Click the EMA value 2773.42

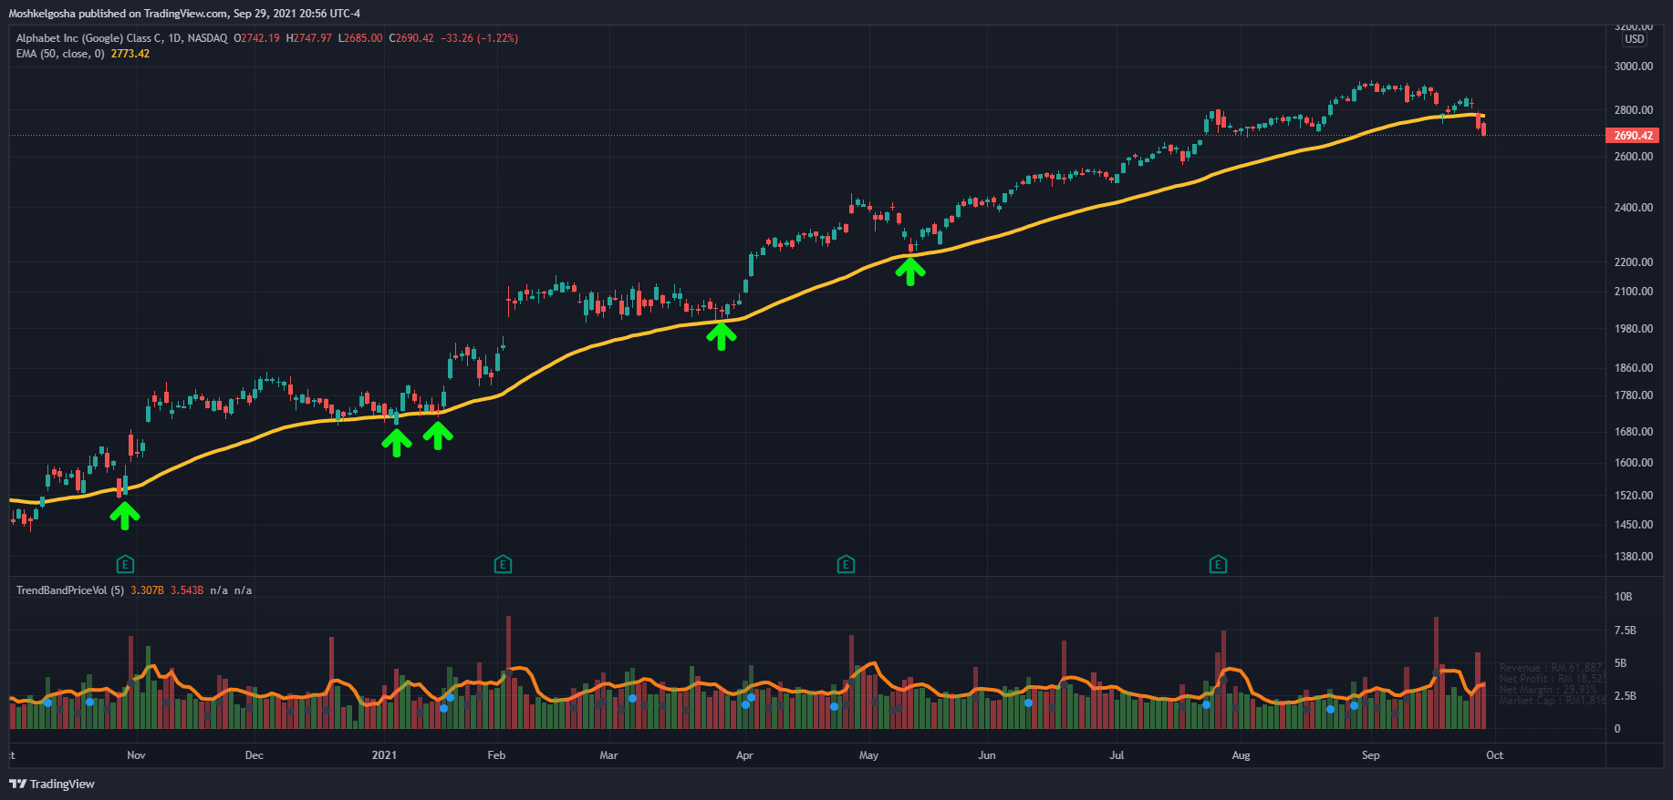point(130,54)
